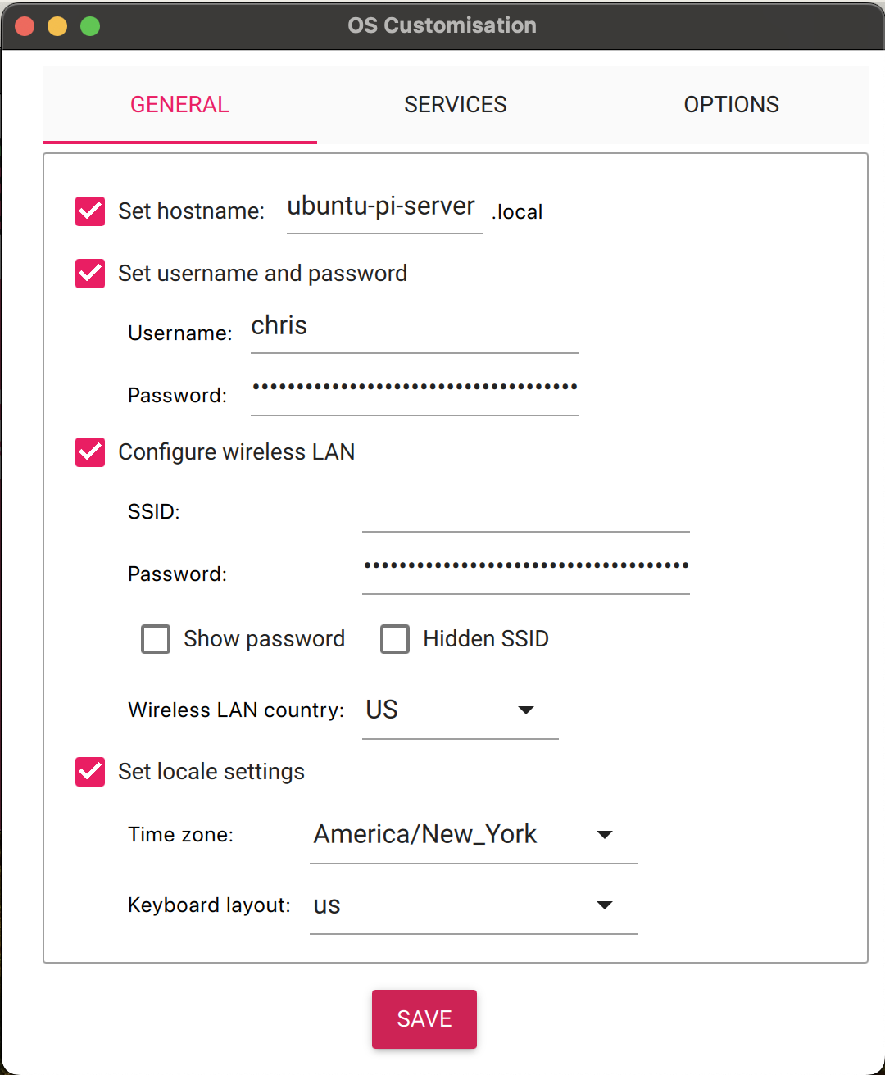885x1075 pixels.
Task: Close the window with red button
Action: [x=25, y=26]
